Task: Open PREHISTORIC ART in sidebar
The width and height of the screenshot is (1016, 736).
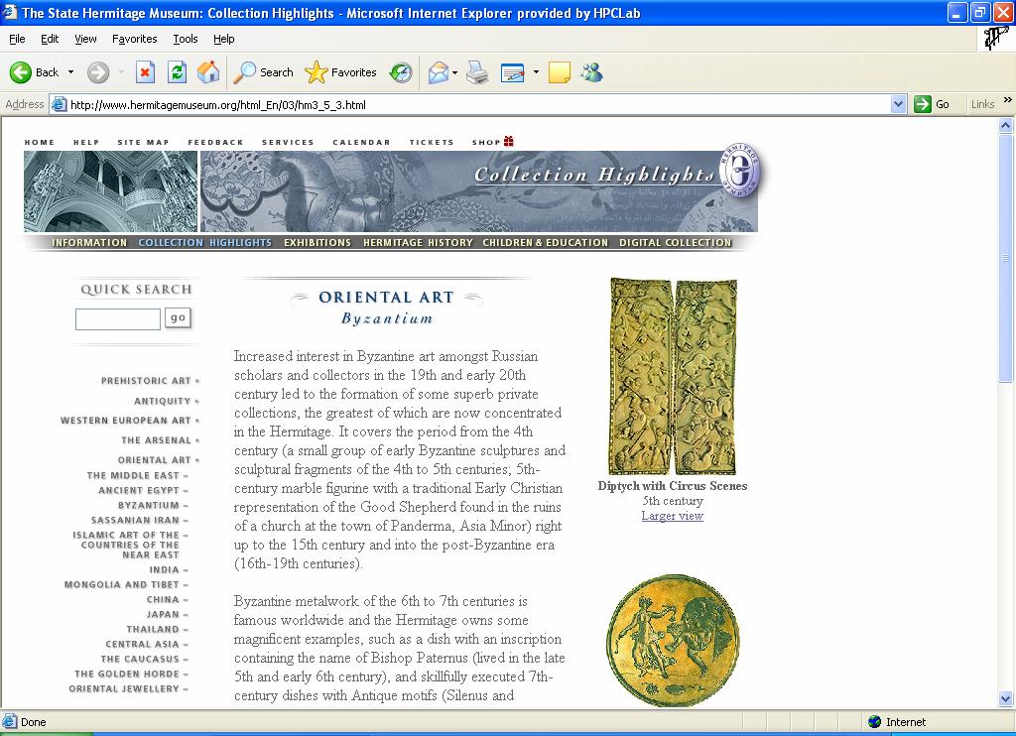Action: 146,381
